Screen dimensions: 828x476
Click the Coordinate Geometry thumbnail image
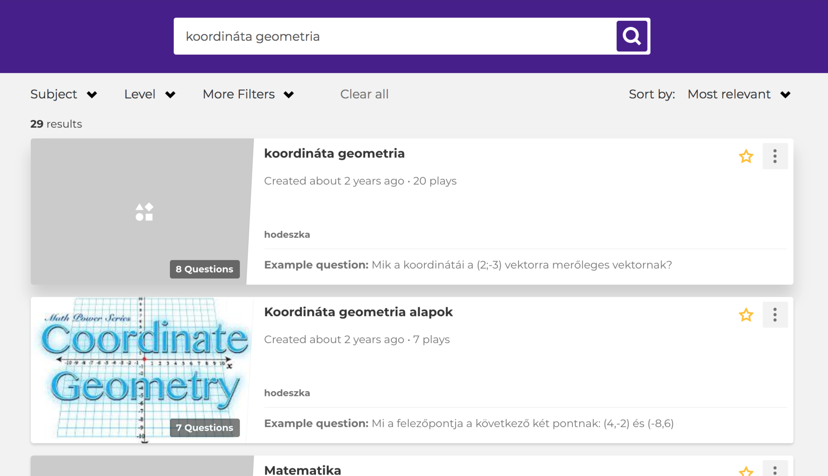[142, 363]
